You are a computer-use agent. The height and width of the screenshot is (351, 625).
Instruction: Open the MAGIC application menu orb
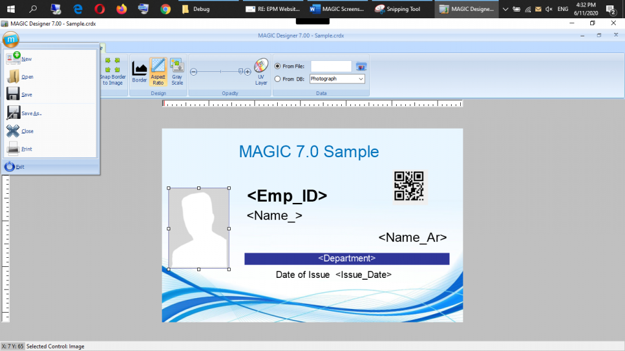[x=10, y=39]
